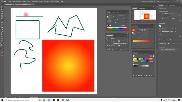Click the fx icon in the Appearance panel footer

click(112, 49)
